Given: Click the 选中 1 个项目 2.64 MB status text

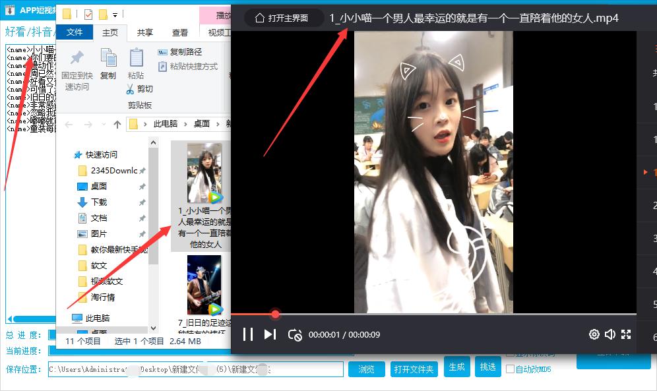Looking at the screenshot, I should 158,341.
